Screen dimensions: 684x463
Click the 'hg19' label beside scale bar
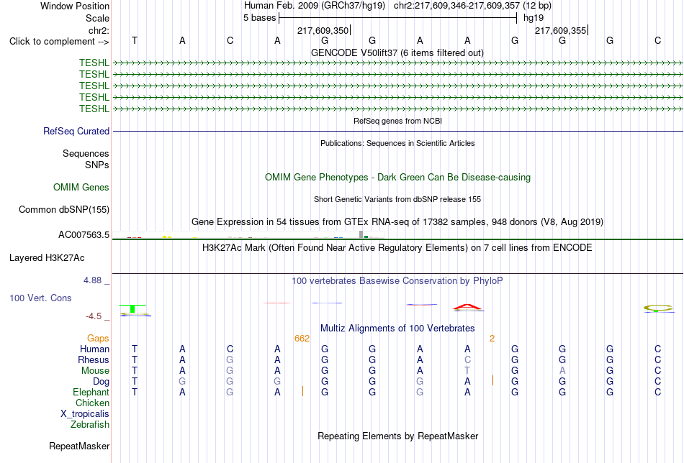(x=534, y=18)
